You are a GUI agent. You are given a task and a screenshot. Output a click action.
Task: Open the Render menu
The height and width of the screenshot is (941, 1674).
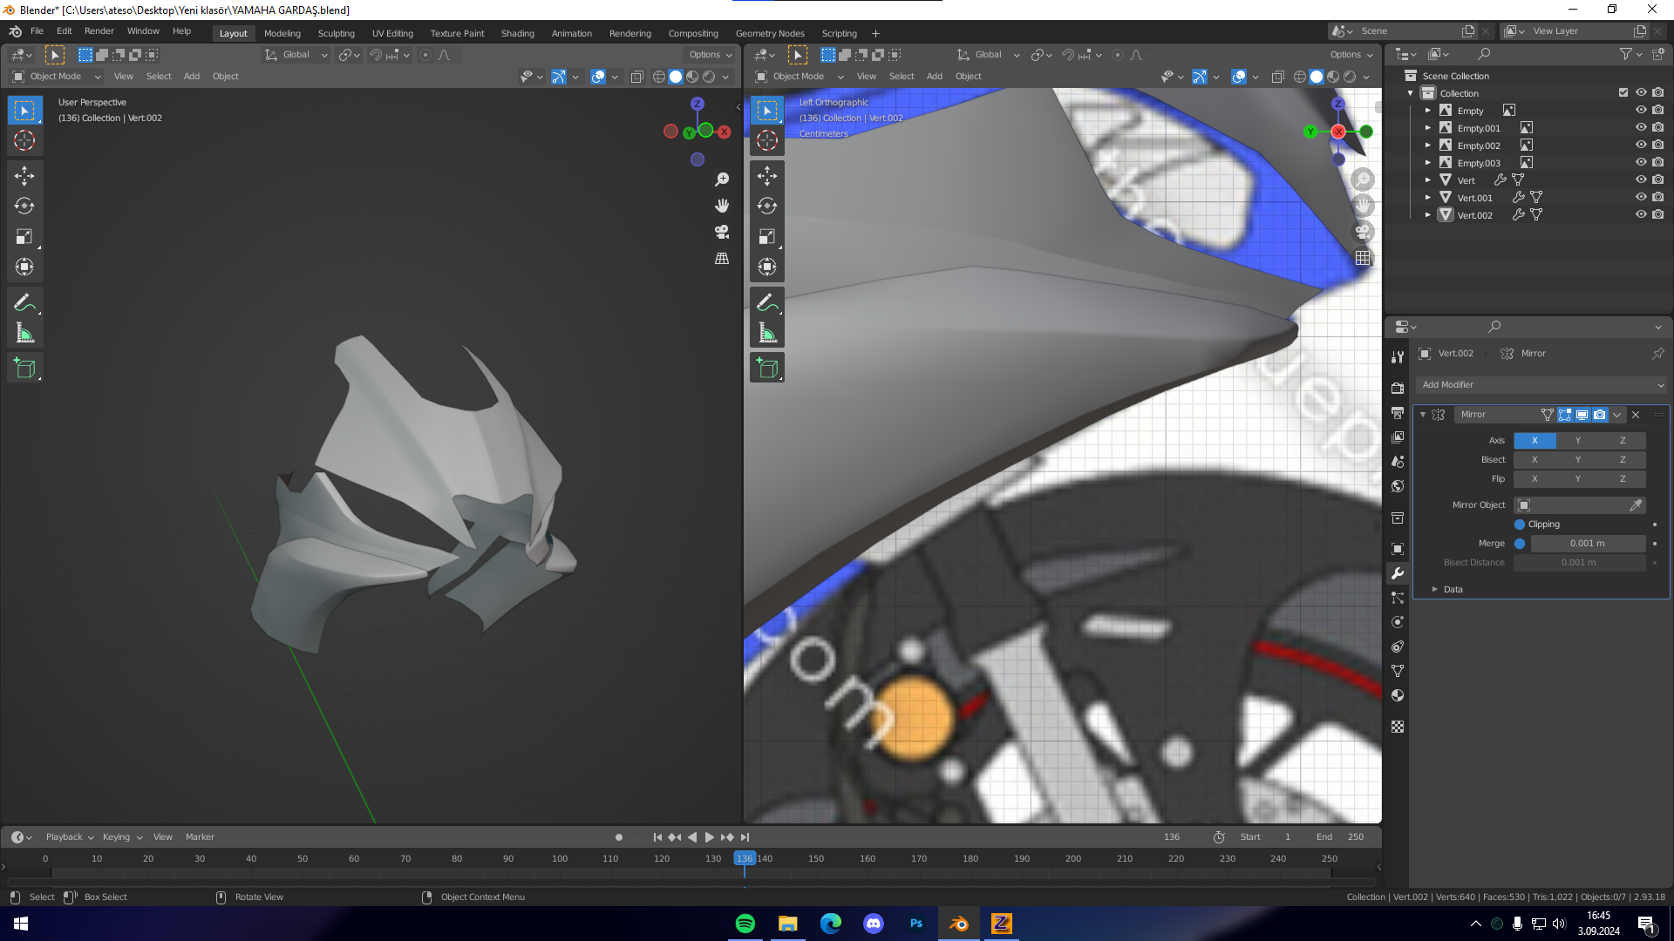[x=99, y=30]
